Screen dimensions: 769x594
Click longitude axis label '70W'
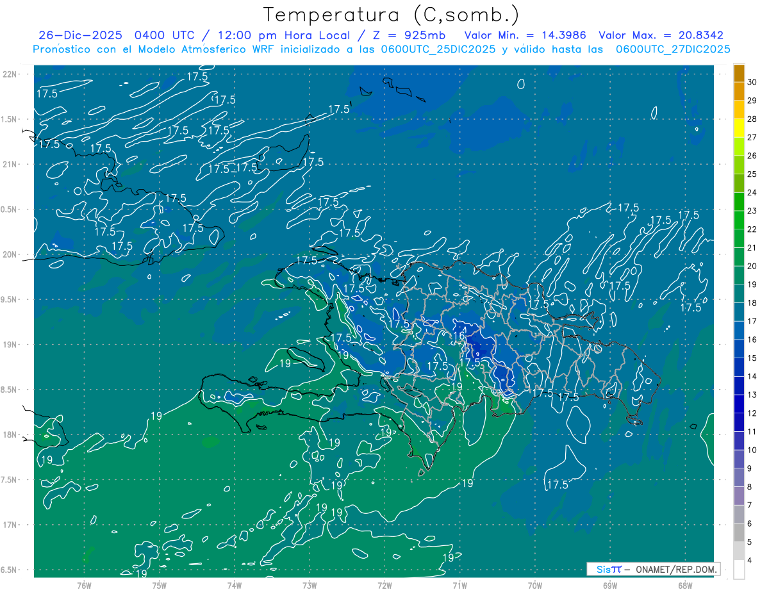[x=534, y=584]
